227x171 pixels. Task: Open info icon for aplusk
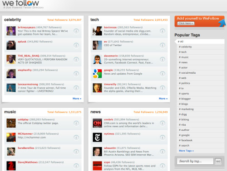pos(76,45)
